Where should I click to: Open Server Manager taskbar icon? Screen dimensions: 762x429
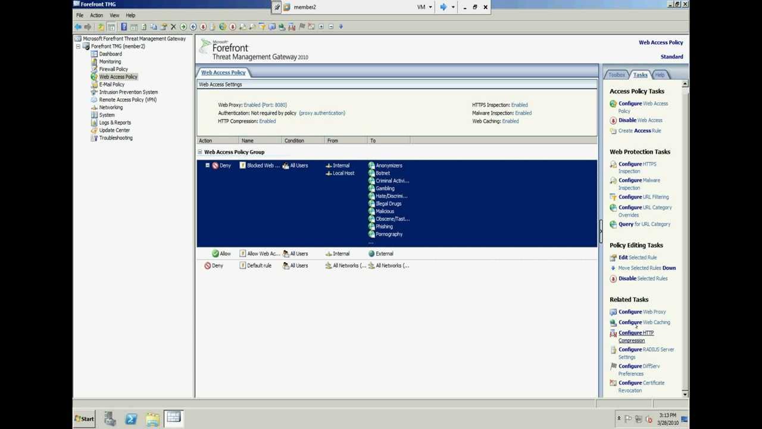pos(110,419)
